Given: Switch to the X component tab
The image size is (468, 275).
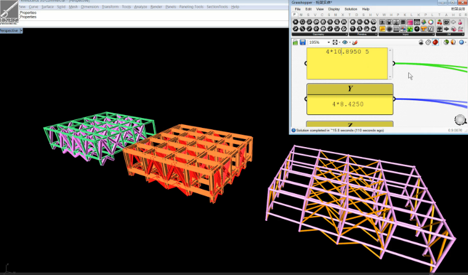Looking at the screenshot, I should pyautogui.click(x=343, y=15).
